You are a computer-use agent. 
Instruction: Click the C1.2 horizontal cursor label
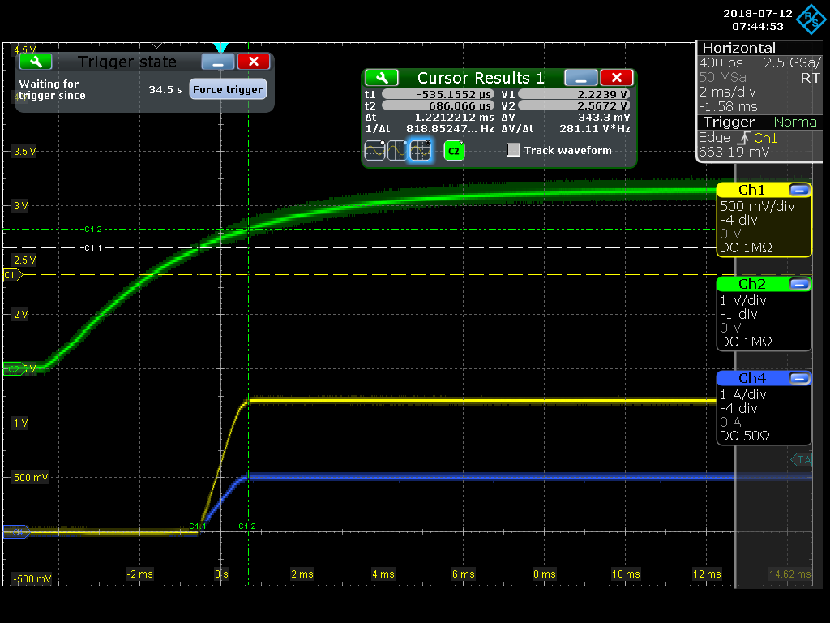[x=92, y=230]
